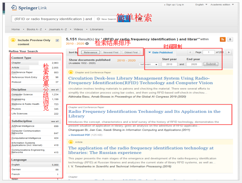The width and height of the screenshot is (242, 183).
Task: Click Sign up / Log in link
Action: click(x=174, y=5)
